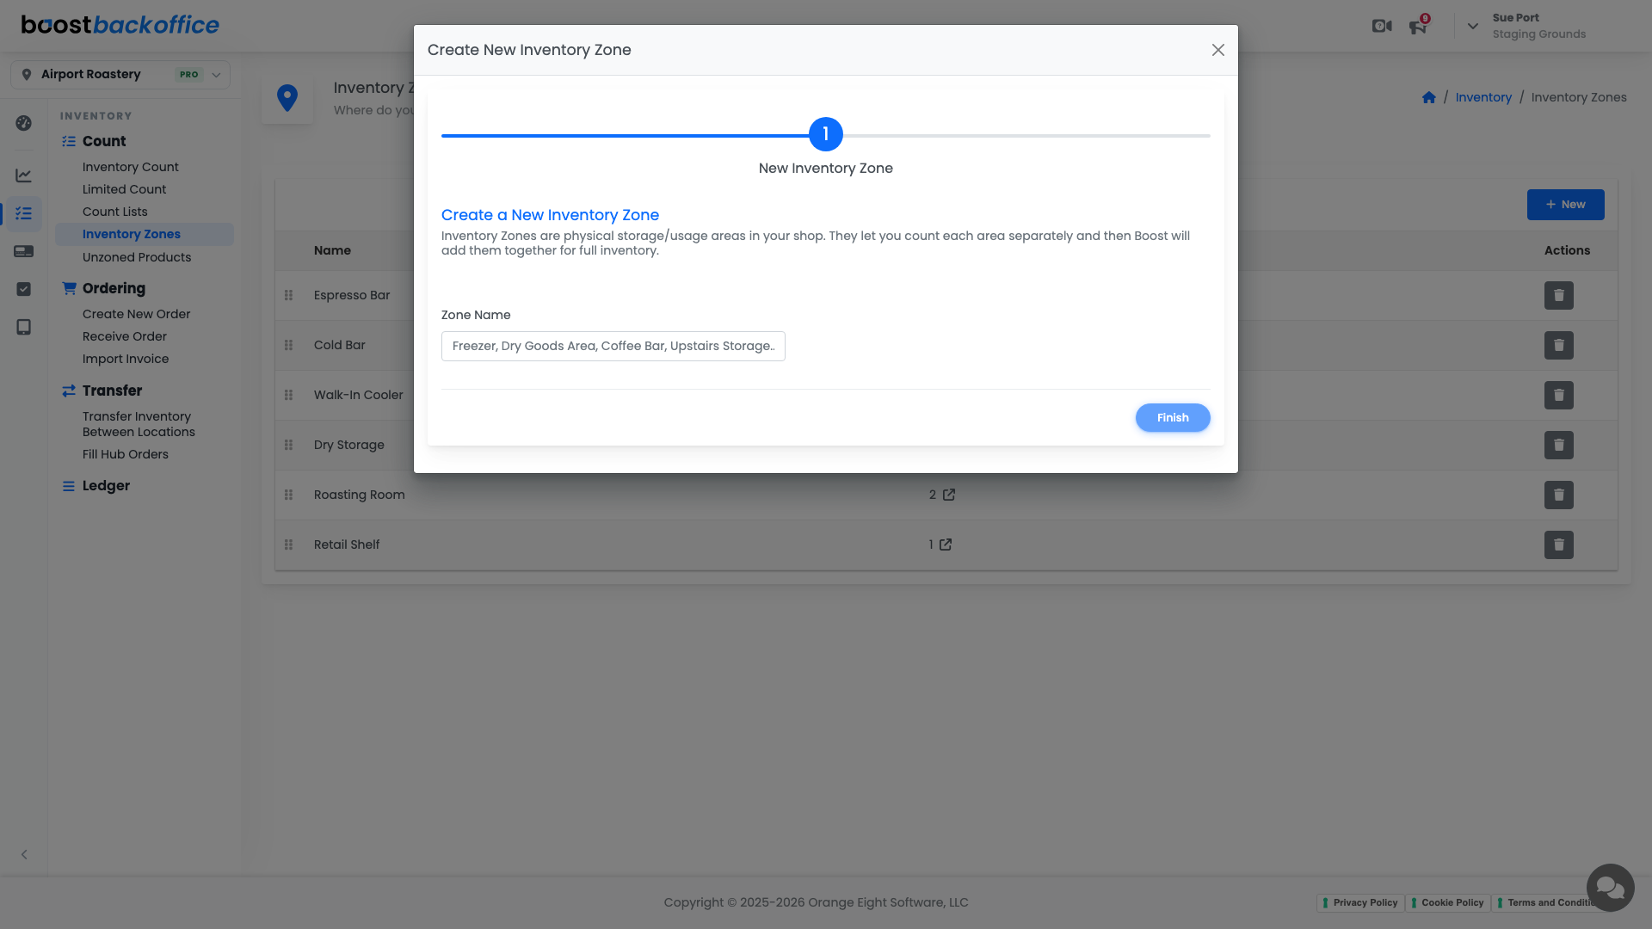The image size is (1652, 929).
Task: Delete the Dry Storage zone
Action: (1558, 445)
